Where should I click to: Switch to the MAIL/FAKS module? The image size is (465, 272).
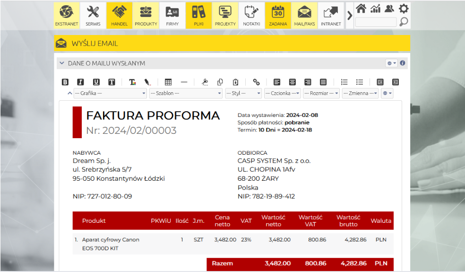pyautogui.click(x=304, y=16)
